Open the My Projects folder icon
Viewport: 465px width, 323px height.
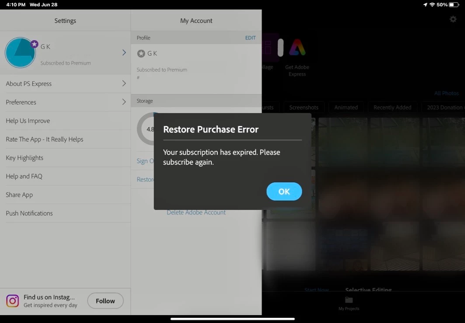[x=349, y=300]
